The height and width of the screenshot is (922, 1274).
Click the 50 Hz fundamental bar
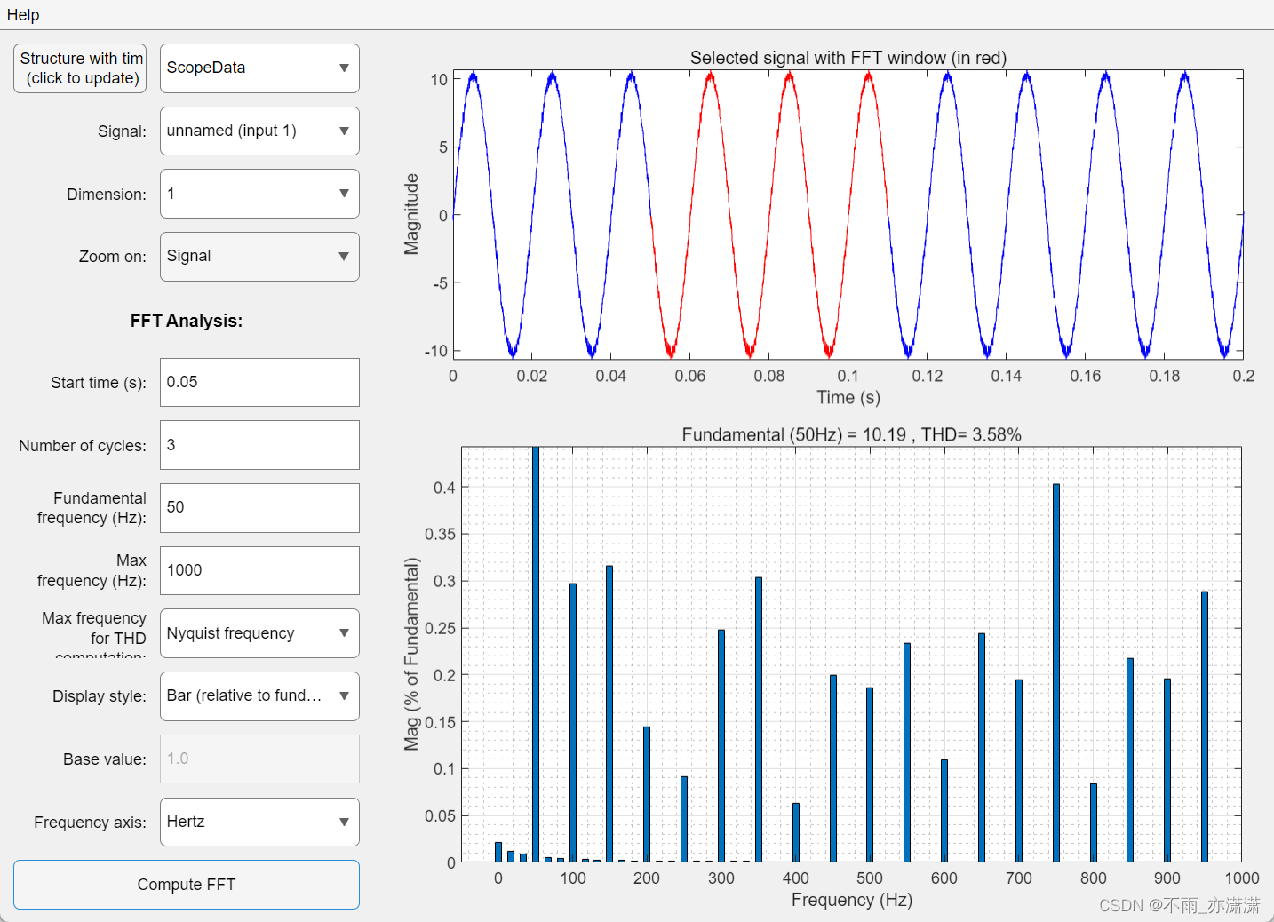pos(536,654)
